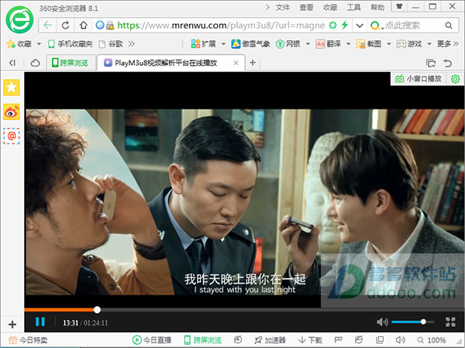This screenshot has height=348, width=465.
Task: Expand the 游戏 dropdown arrow
Action: [x=429, y=44]
